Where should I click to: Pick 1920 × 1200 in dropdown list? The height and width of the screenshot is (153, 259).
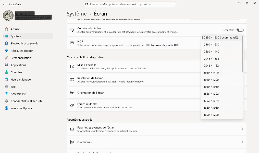point(222,80)
